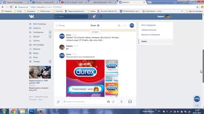The image size is (204, 114).
Task: Open notifications bell icon
Action: [x=94, y=16]
